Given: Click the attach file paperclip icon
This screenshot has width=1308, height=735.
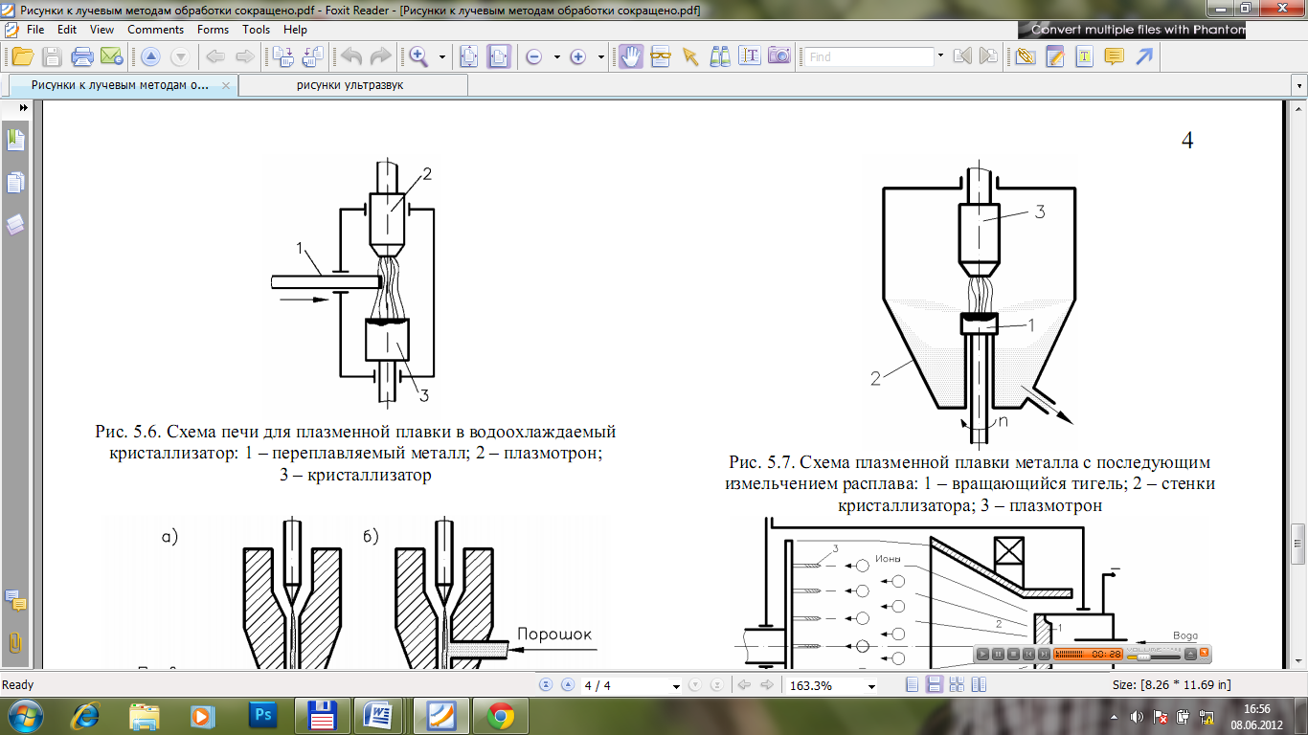Looking at the screenshot, I should point(1025,56).
